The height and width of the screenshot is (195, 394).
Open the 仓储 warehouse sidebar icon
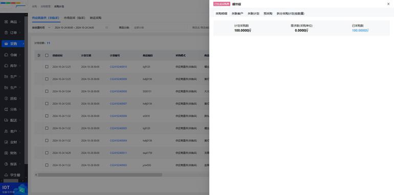6,55
